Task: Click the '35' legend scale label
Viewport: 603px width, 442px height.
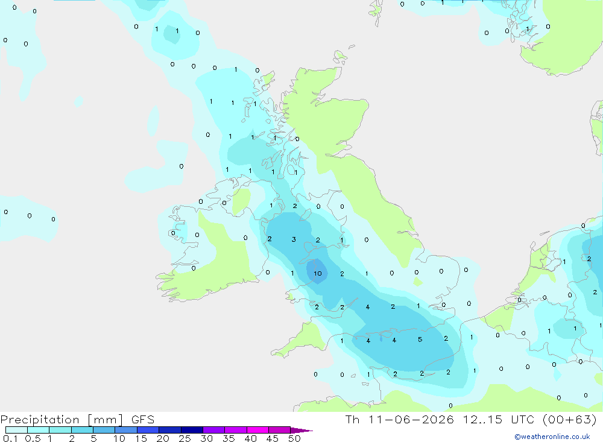Action: tap(229, 438)
